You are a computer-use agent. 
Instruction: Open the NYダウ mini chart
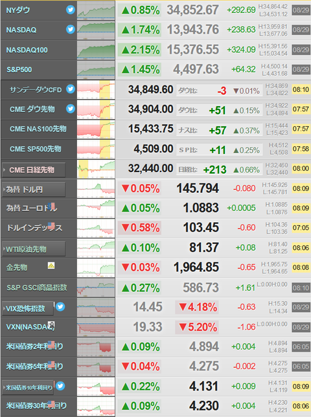96,10
